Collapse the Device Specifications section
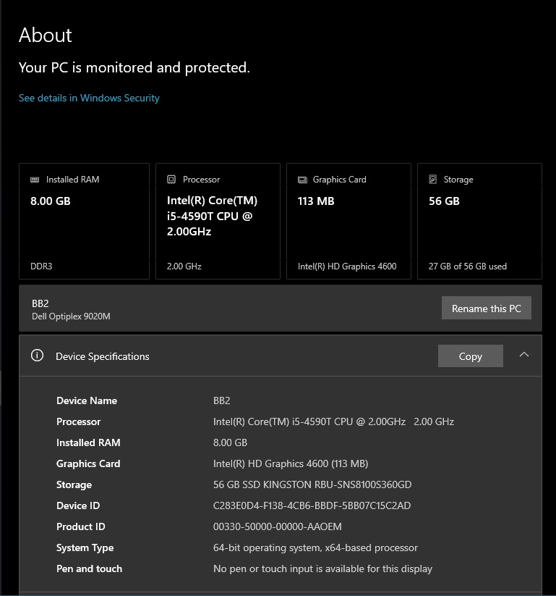The image size is (556, 596). (x=523, y=355)
